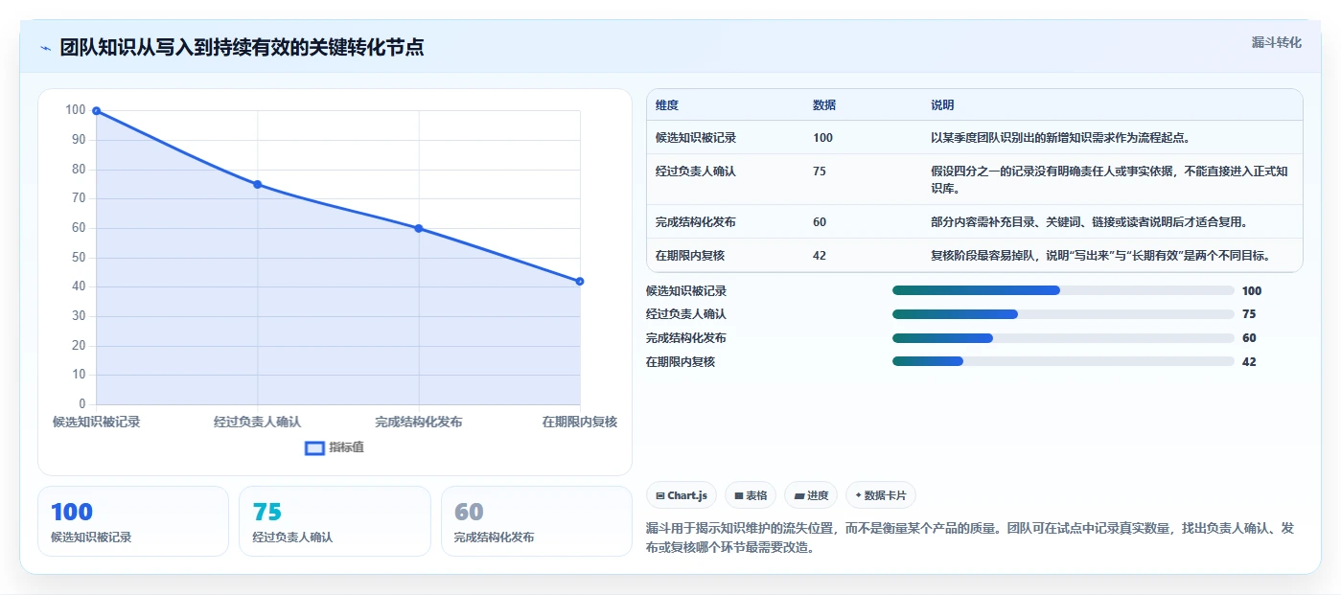
Task: Click the progress value 75 at bar end
Action: point(1248,314)
